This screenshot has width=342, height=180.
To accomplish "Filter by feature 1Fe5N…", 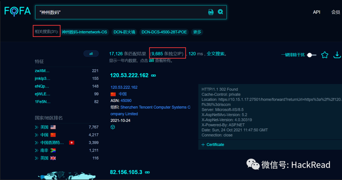I will tap(42, 102).
